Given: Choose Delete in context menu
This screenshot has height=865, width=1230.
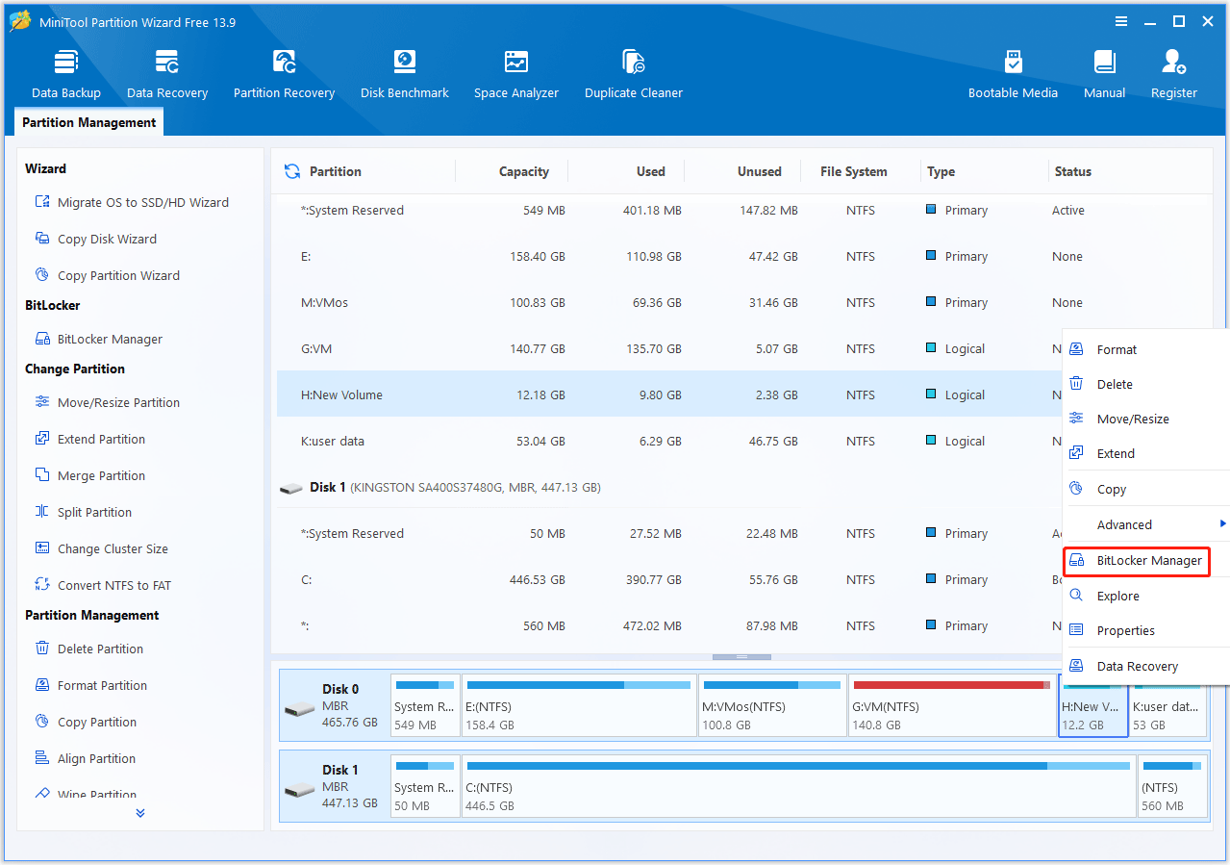Looking at the screenshot, I should (x=1146, y=384).
